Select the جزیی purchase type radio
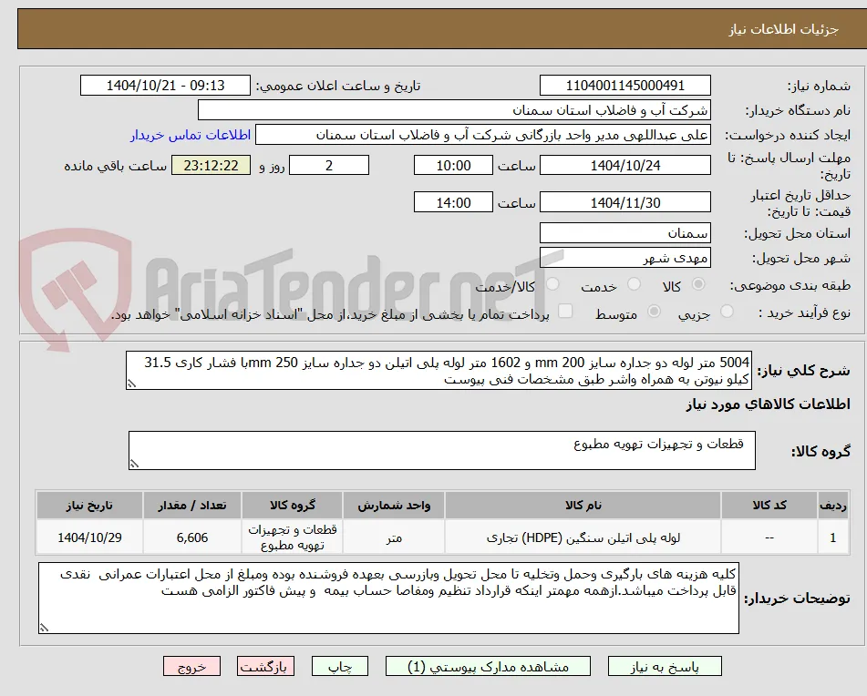 727,312
